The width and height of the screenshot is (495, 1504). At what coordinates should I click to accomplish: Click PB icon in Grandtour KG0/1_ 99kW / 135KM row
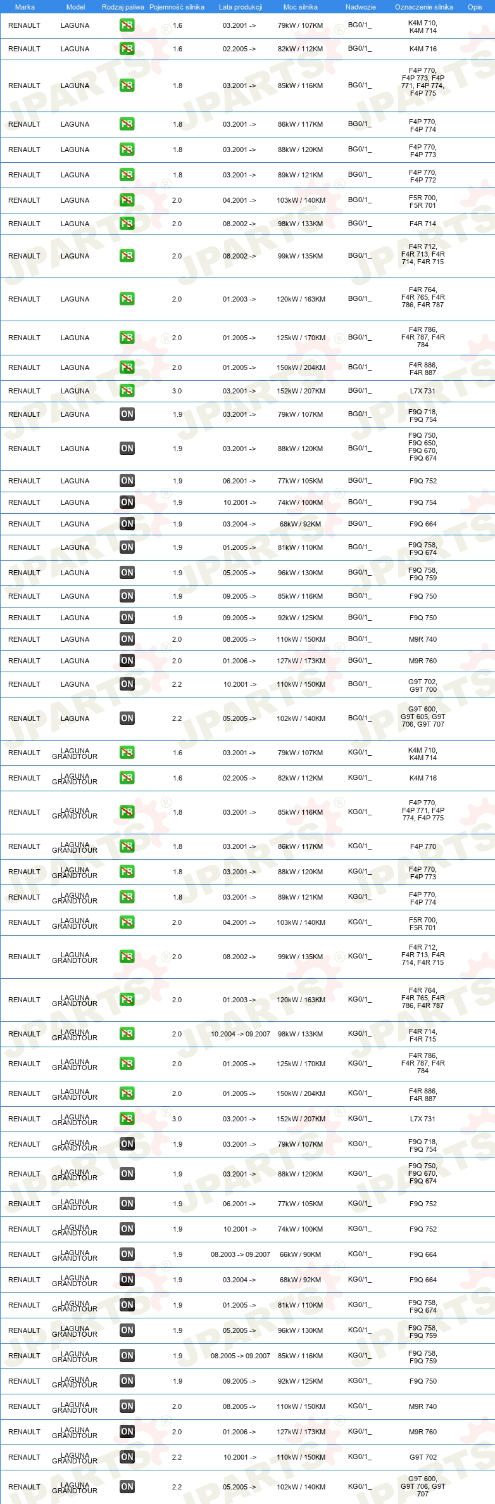click(127, 957)
